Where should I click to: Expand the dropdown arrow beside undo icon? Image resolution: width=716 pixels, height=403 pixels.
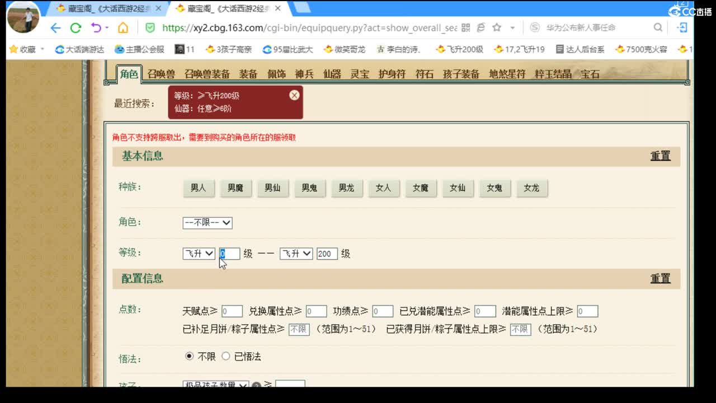tap(107, 28)
